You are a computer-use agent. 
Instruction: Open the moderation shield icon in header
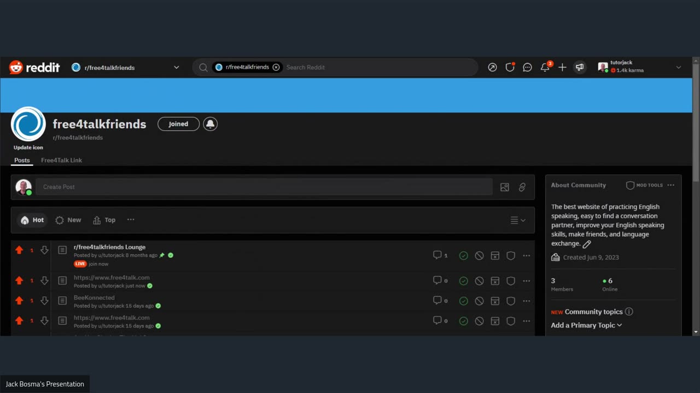pyautogui.click(x=510, y=67)
